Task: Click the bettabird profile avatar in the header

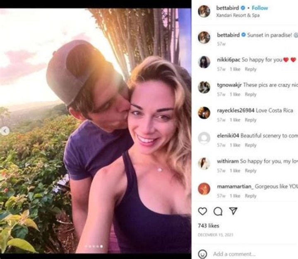Action: pos(204,11)
